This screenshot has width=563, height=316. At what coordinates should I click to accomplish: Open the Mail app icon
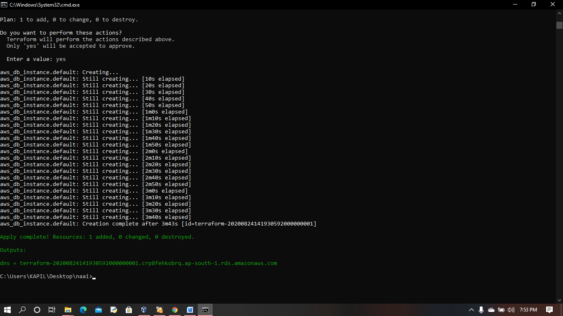click(99, 310)
